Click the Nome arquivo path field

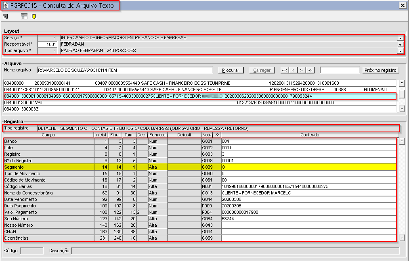click(124, 70)
